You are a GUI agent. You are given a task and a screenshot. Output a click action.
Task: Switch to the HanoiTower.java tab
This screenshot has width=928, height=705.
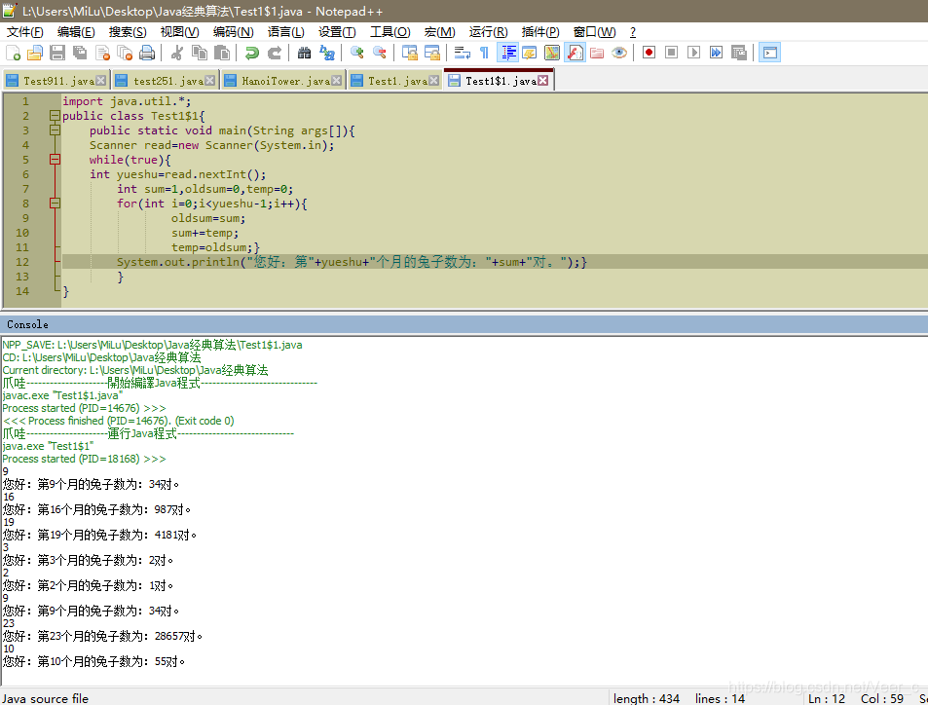pyautogui.click(x=283, y=81)
